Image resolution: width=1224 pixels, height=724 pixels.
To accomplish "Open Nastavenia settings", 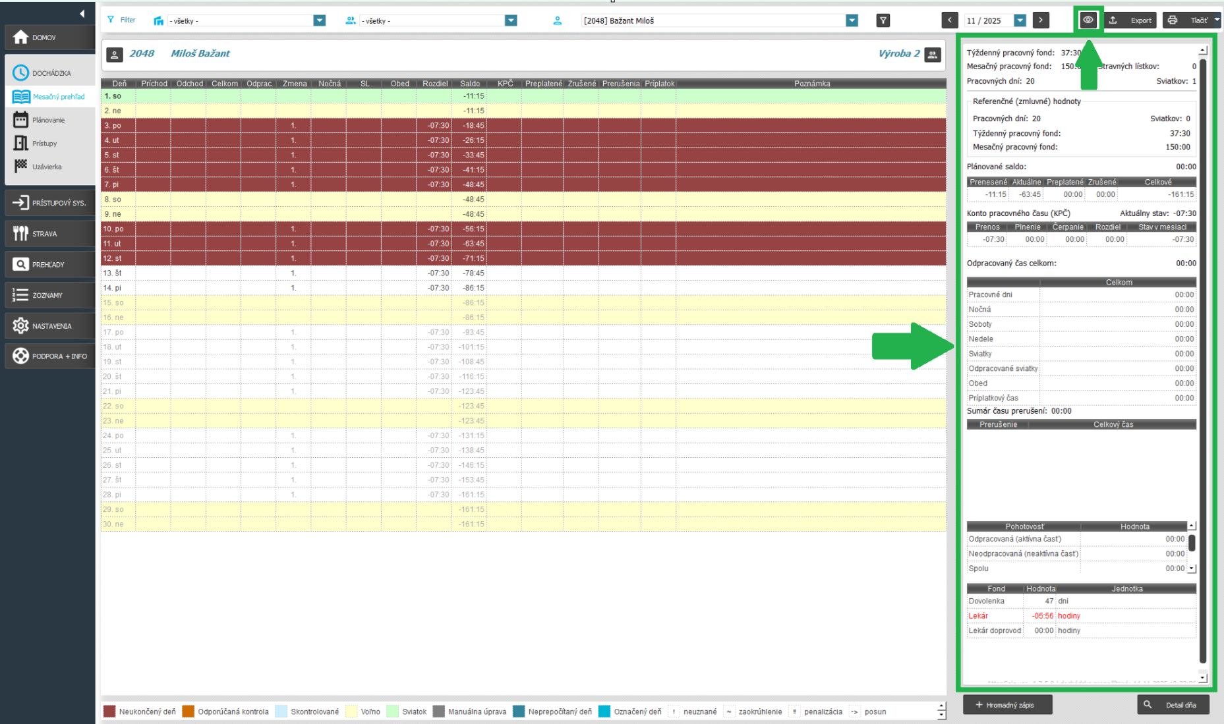I will (49, 326).
